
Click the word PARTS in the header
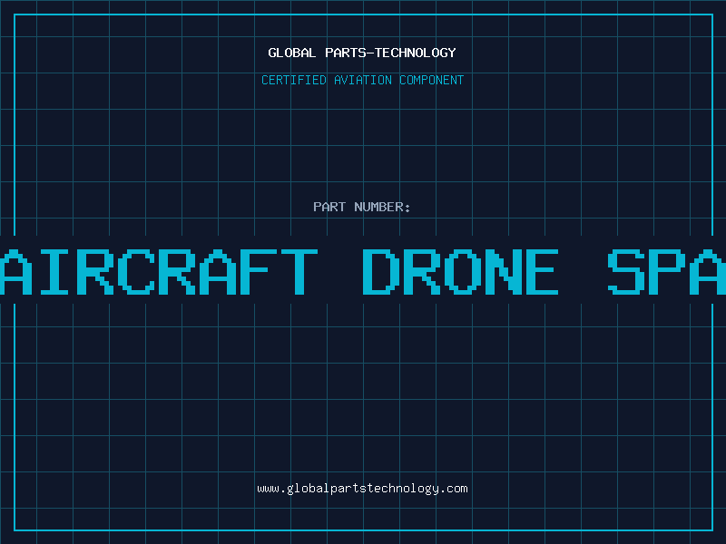[x=346, y=53]
